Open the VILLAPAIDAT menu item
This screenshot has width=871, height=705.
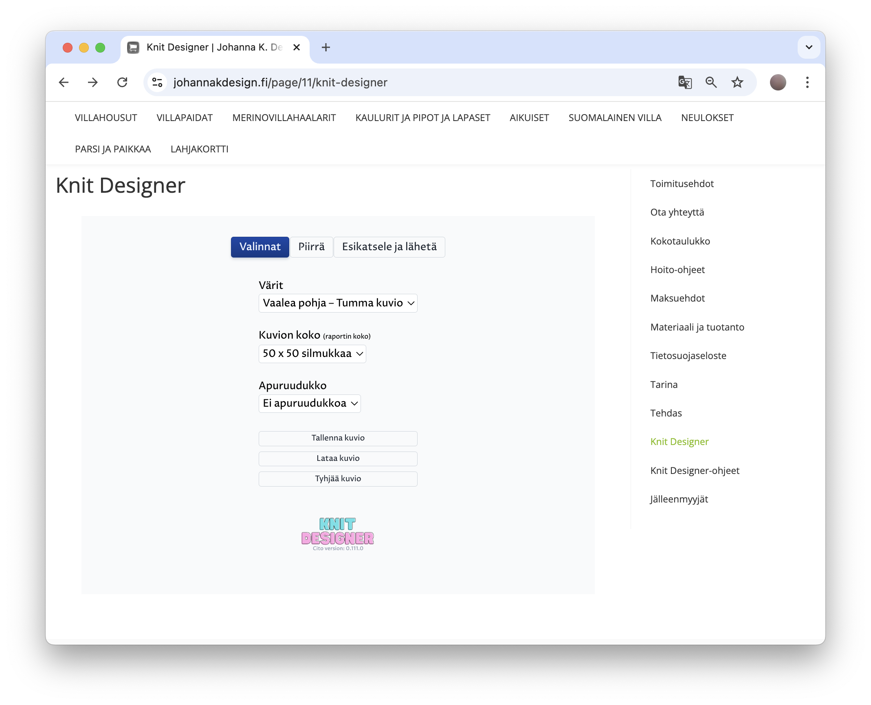point(185,118)
